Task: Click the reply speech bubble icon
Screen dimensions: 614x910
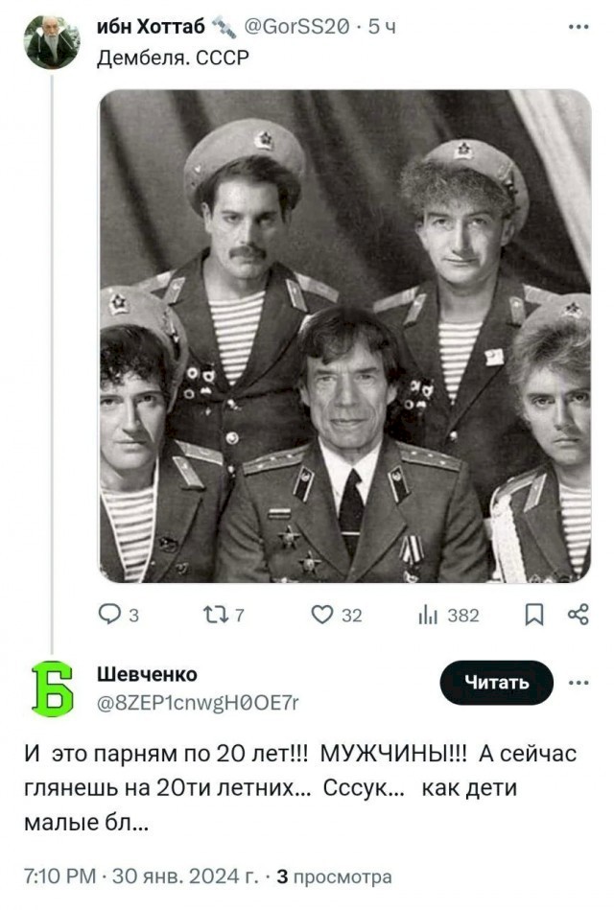Action: click(109, 614)
